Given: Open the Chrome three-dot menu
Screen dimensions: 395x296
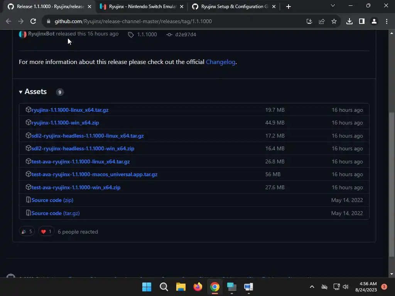Looking at the screenshot, I should tap(387, 22).
